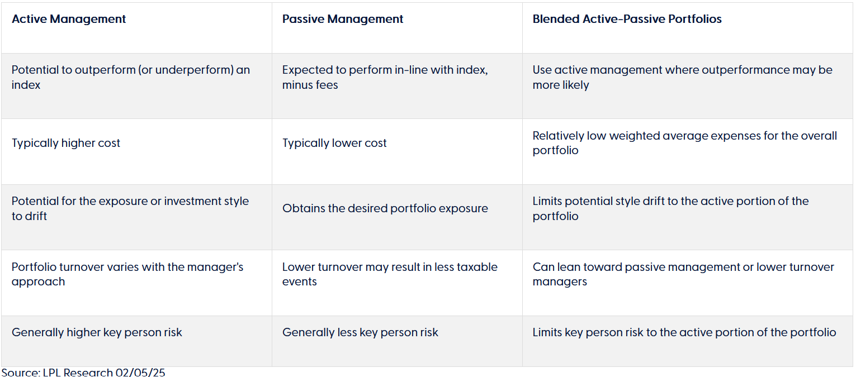The height and width of the screenshot is (377, 856).
Task: Select the 'Lower turnover may result in less taxable events' cell
Action: point(397,283)
